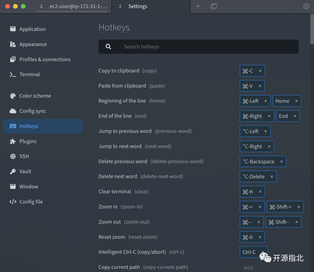The image size is (314, 272).
Task: Remove the ⌘-C copy hotkey
Action: pyautogui.click(x=260, y=71)
